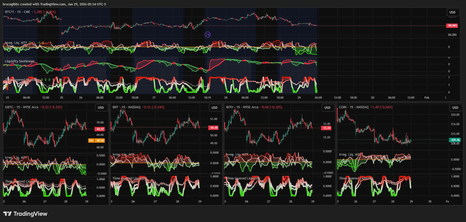Image resolution: width=466 pixels, height=222 pixels.
Task: Click the red 88,065 price label
Action: point(452,26)
